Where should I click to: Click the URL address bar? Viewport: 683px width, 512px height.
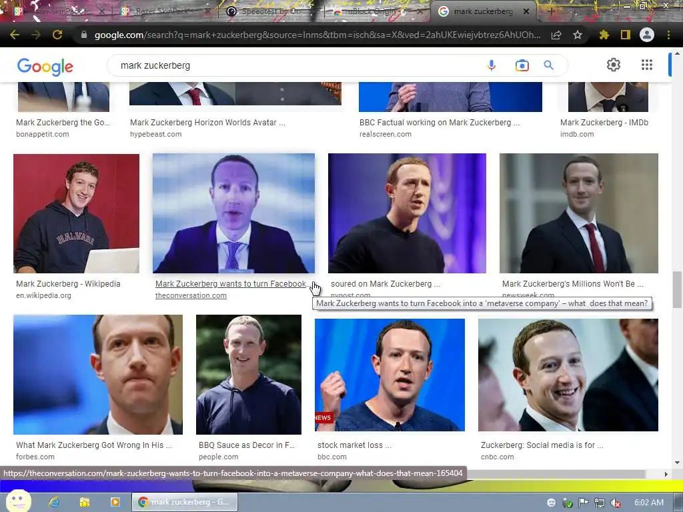click(x=317, y=35)
